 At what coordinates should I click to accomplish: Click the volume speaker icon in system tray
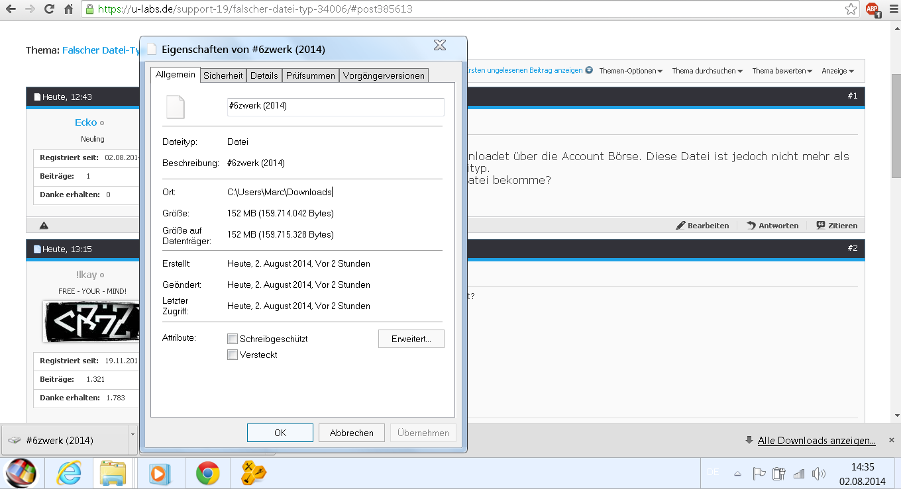818,473
